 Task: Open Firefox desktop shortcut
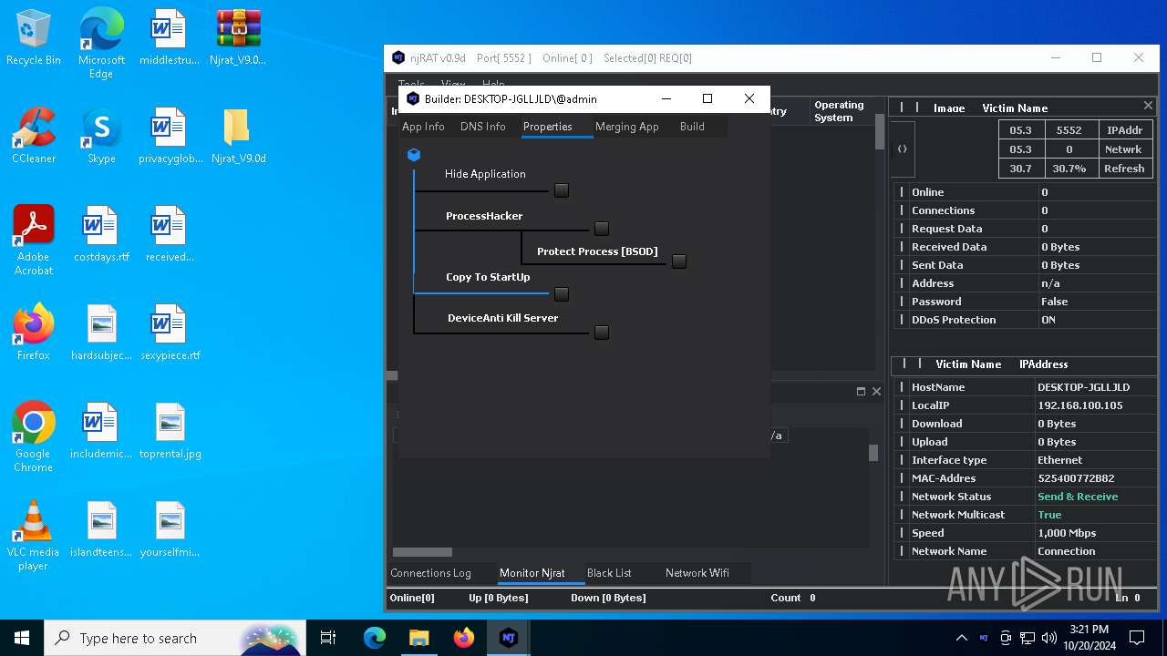click(x=34, y=333)
